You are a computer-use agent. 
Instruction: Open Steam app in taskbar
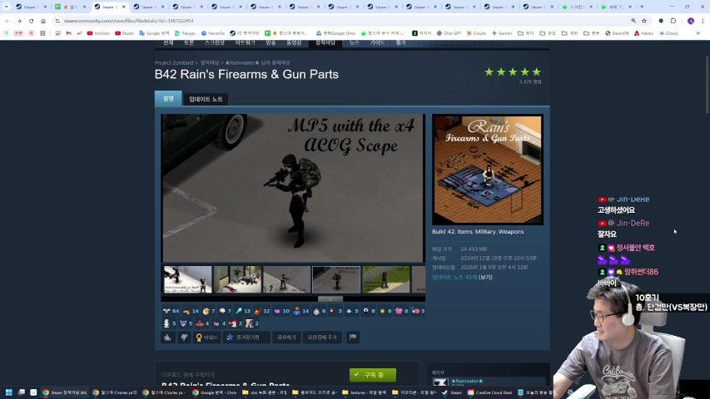(x=452, y=392)
